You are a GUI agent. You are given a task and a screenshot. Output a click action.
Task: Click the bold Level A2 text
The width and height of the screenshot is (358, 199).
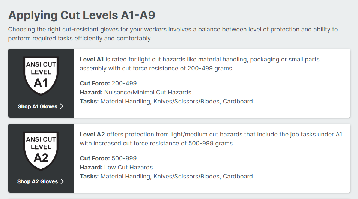(x=92, y=135)
